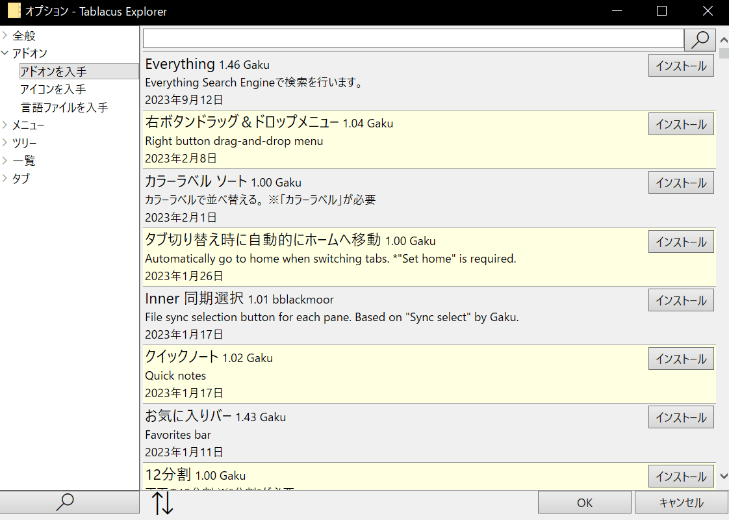Expand the メニュー tree node

click(x=5, y=125)
